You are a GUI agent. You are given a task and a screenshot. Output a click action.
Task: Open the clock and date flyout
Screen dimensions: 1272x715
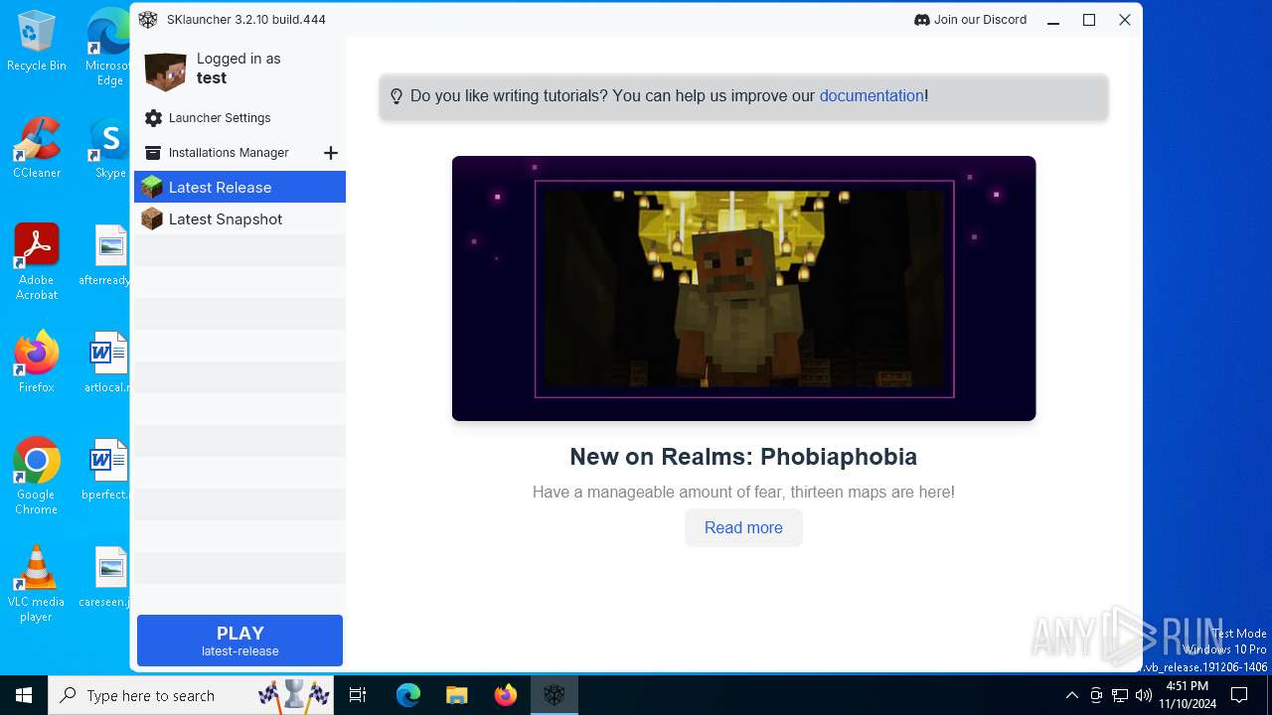(1188, 695)
